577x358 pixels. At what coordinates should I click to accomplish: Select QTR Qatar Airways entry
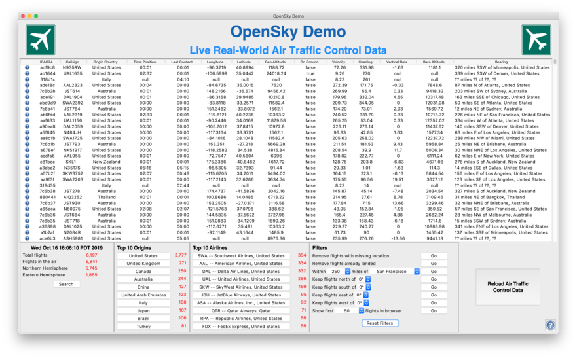point(241,311)
